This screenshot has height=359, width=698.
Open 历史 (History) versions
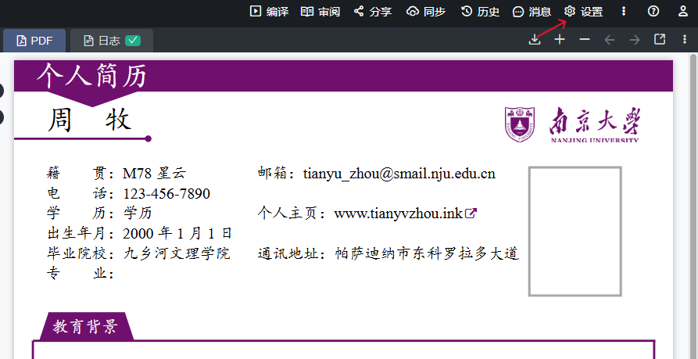click(480, 11)
